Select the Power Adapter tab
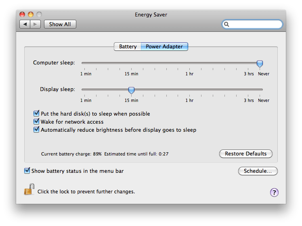302x226 pixels. [164, 46]
